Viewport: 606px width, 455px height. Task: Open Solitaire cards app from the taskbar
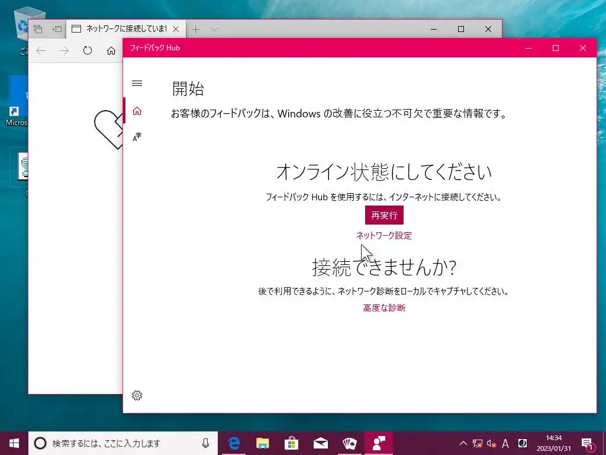[350, 443]
